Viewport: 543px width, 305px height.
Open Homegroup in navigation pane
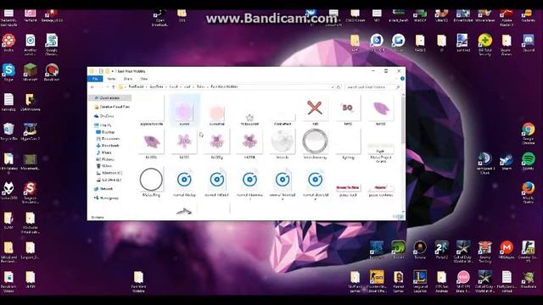tap(106, 198)
